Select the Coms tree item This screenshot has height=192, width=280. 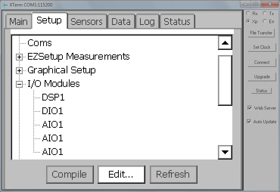coord(40,43)
